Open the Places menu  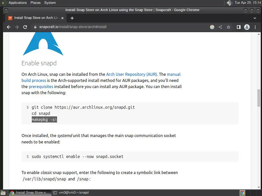(x=35, y=3)
